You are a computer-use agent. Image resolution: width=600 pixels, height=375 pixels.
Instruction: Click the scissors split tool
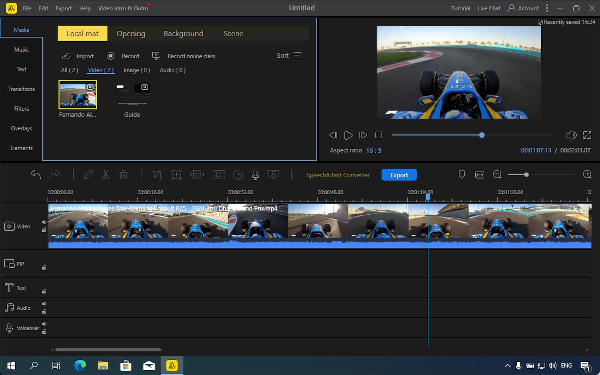[x=106, y=175]
